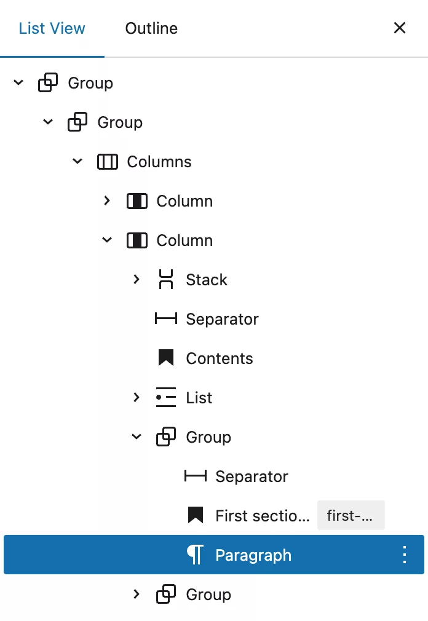
Task: Expand the Stack block
Action: [x=136, y=279]
